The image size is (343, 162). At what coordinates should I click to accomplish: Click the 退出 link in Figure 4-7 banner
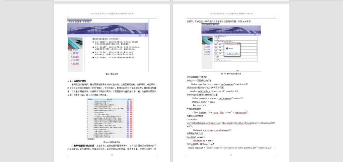[146, 35]
